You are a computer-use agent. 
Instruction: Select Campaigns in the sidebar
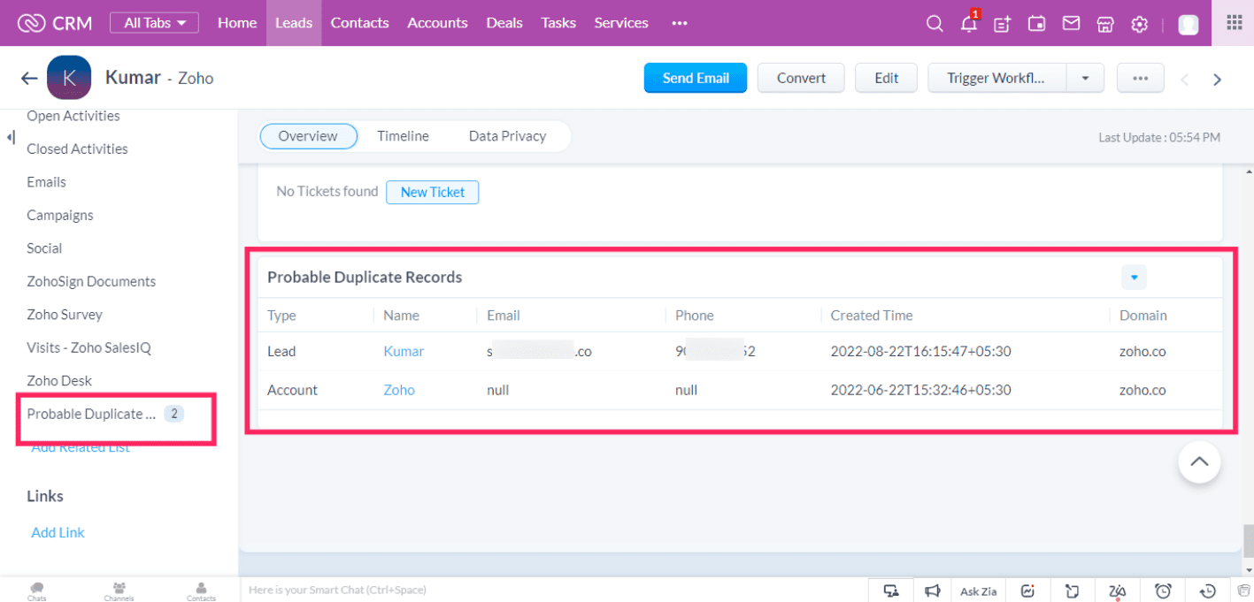click(x=59, y=216)
